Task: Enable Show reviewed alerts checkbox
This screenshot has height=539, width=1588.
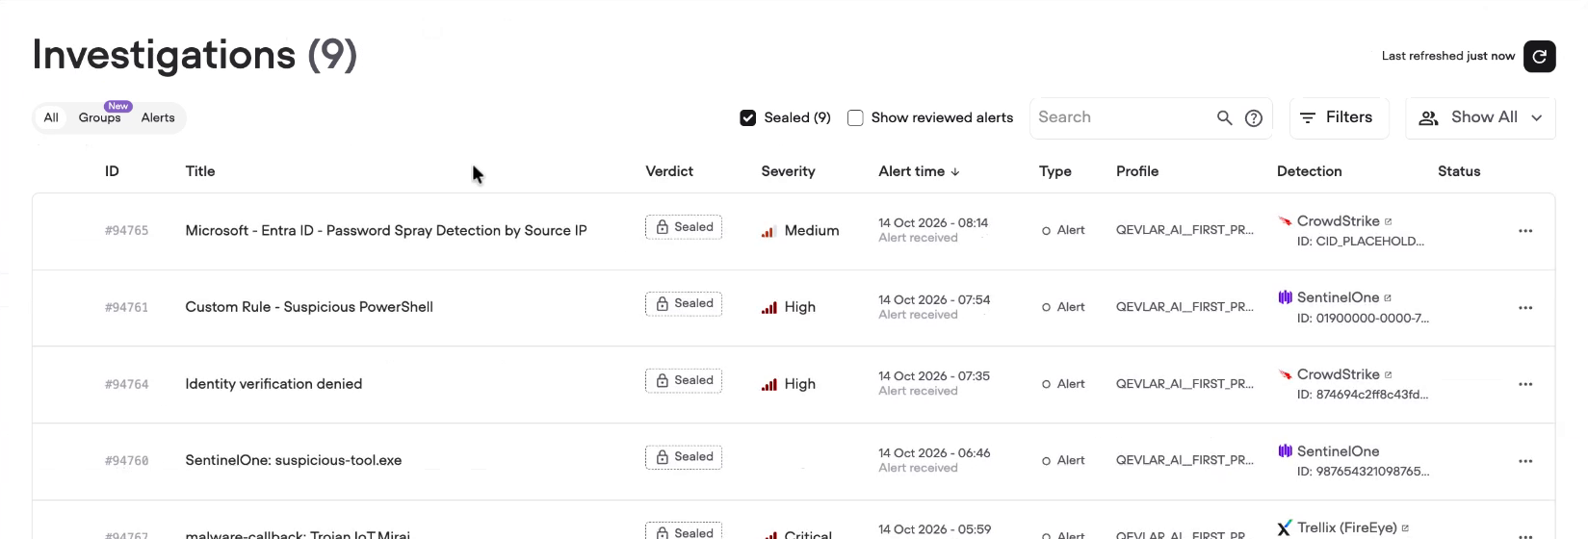Action: coord(855,117)
